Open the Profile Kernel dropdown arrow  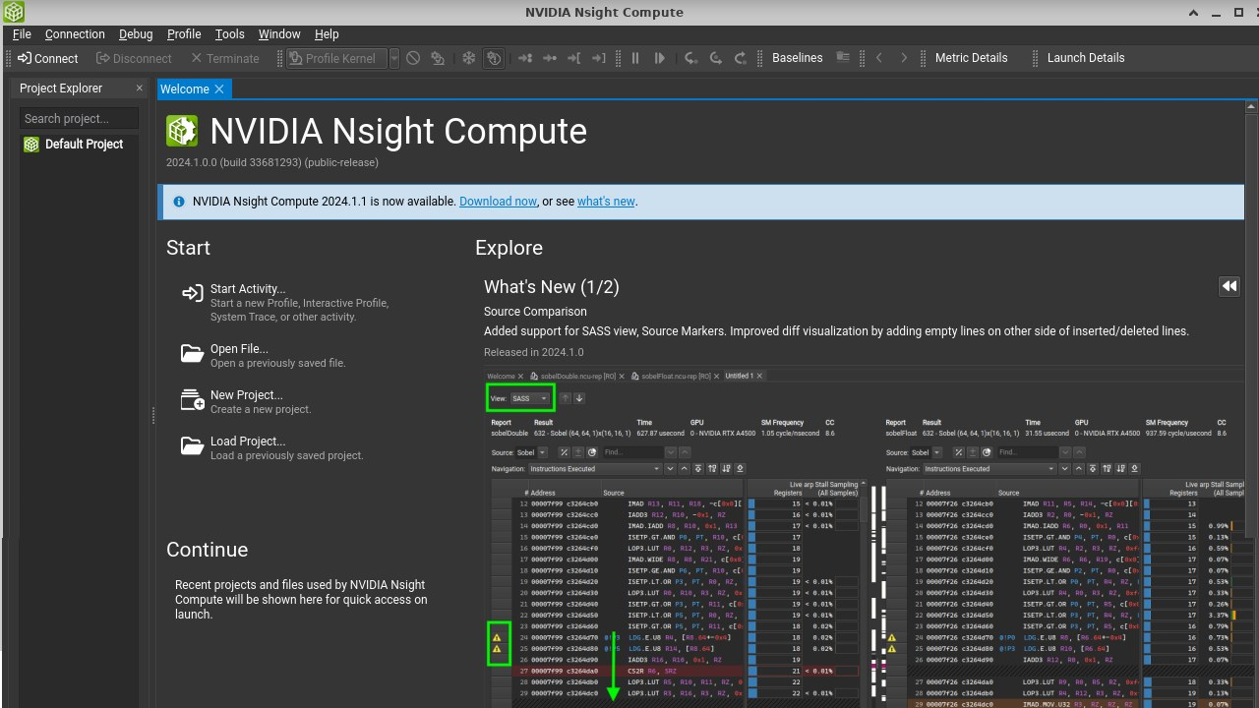[x=394, y=58]
